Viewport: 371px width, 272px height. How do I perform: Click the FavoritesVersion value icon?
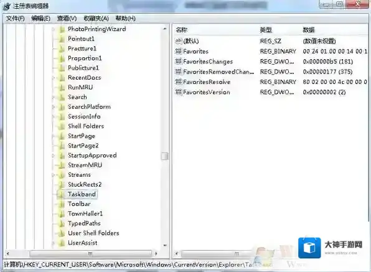[x=179, y=92]
